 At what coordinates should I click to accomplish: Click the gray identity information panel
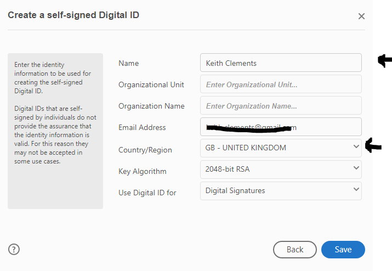coord(55,131)
